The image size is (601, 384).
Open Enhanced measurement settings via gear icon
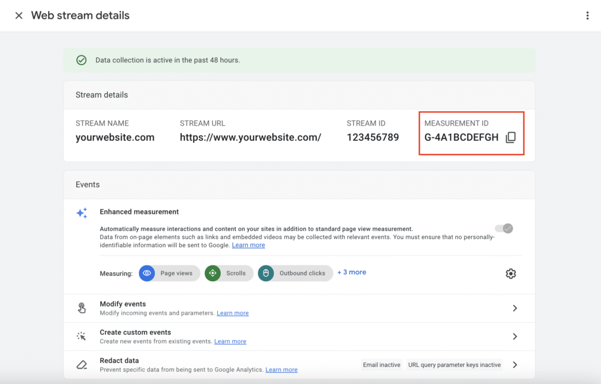511,273
